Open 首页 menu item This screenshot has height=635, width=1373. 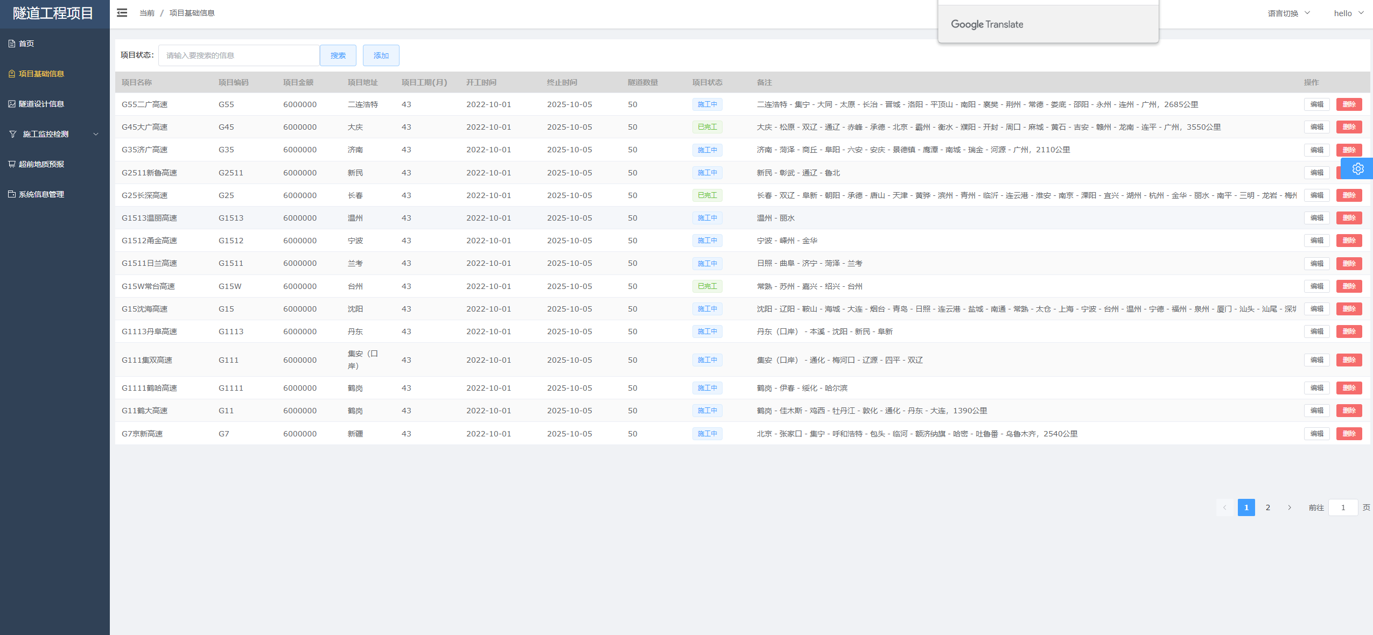click(x=55, y=44)
